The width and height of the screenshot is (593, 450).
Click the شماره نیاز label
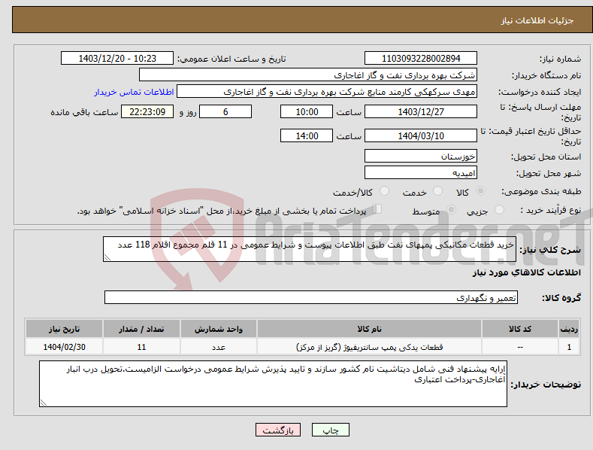(x=560, y=59)
